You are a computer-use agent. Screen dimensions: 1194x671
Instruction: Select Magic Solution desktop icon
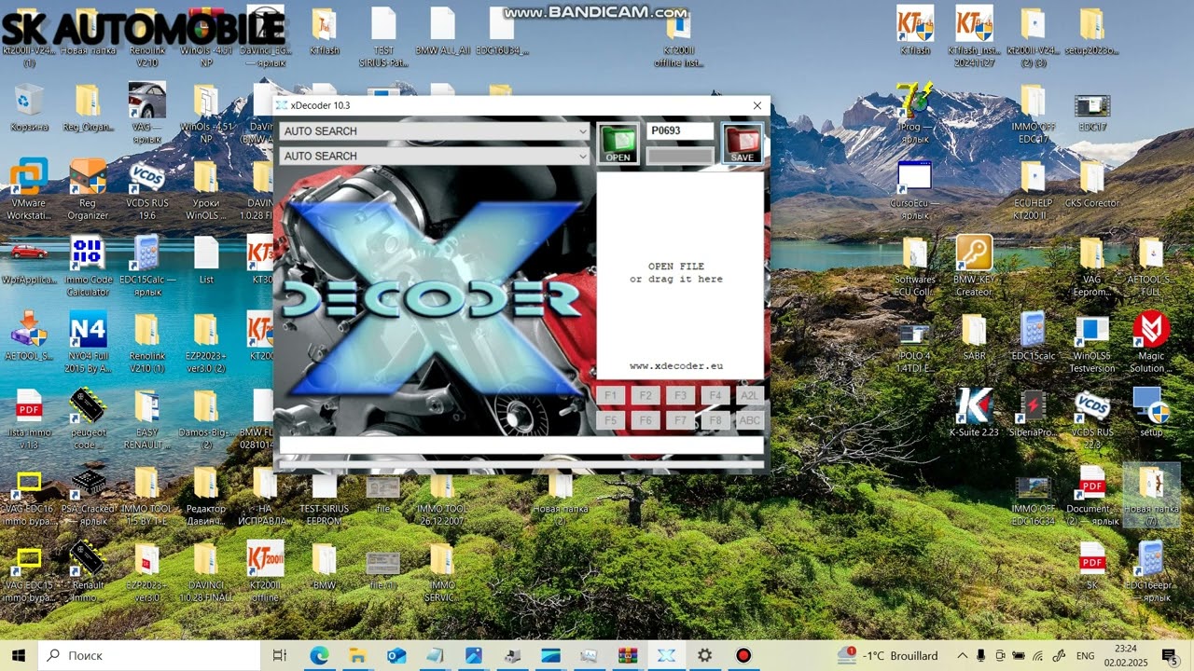point(1150,343)
